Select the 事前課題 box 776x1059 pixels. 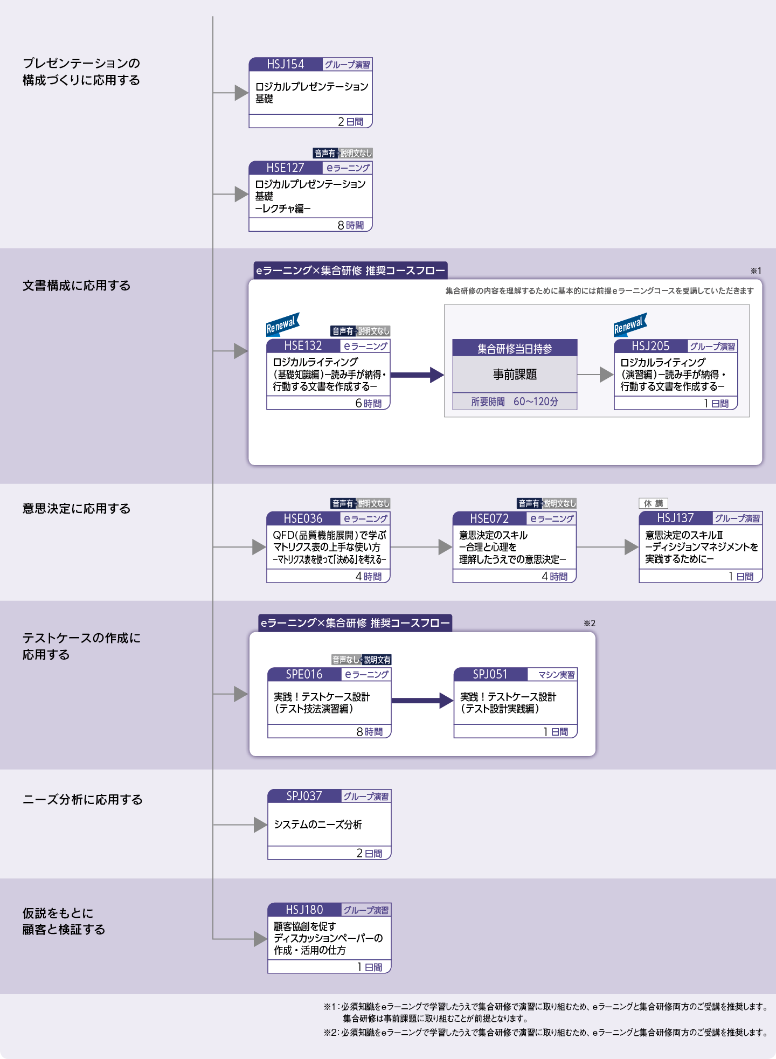[515, 374]
